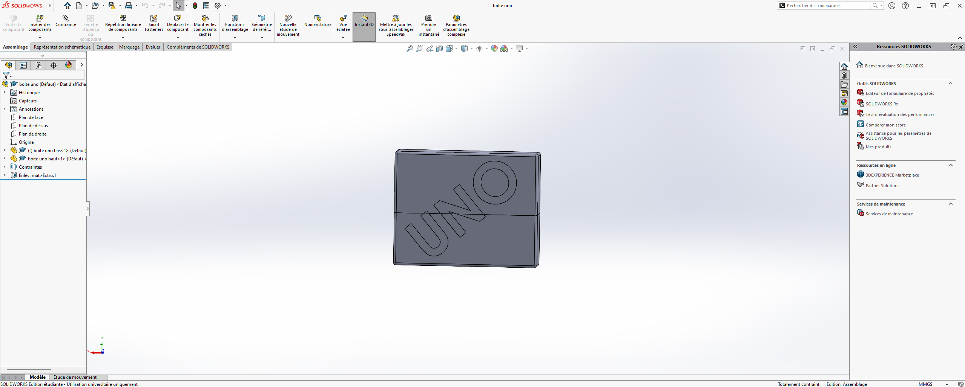Open the DimXpertManager crosshair tab
The image size is (965, 387).
tap(54, 65)
